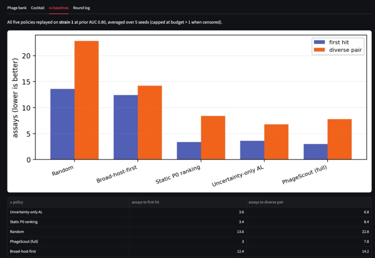This screenshot has width=375, height=258.
Task: Click the Static P0 ranking axis label
Action: 178,174
